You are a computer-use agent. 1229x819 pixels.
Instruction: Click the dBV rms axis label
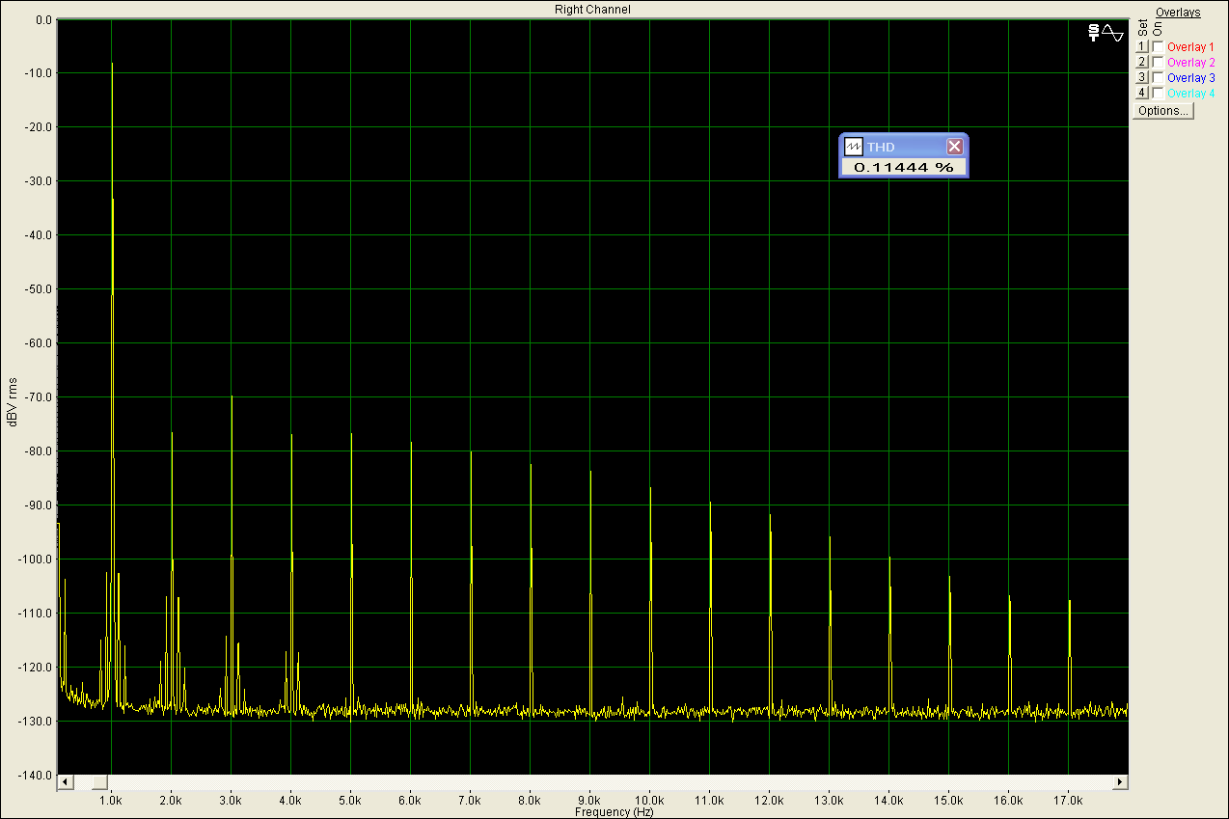(x=13, y=400)
